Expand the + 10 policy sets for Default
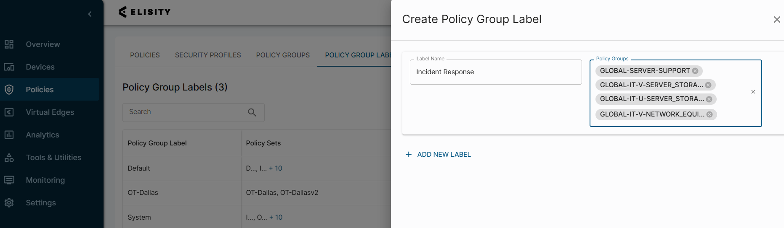Viewport: 784px width, 228px height. click(x=276, y=168)
